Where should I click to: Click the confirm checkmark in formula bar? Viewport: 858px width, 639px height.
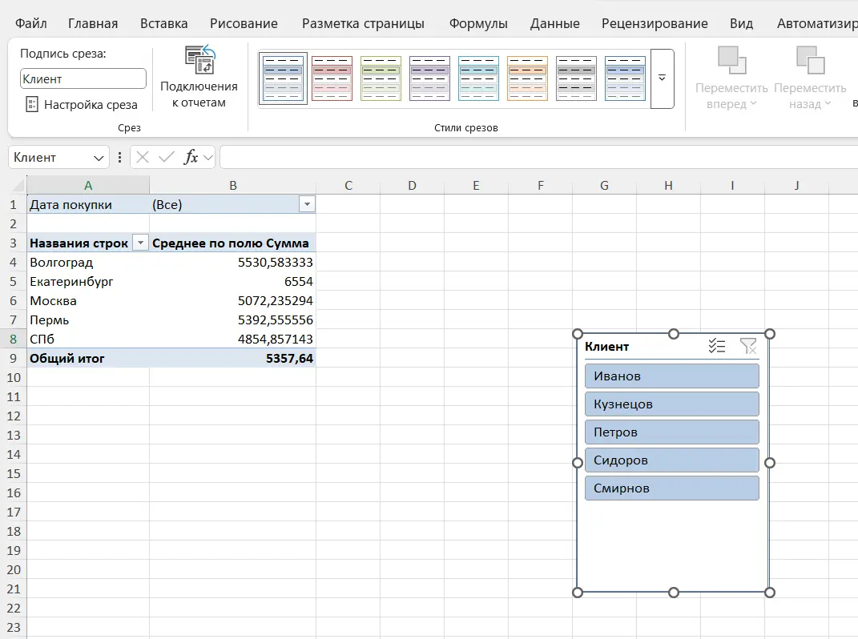click(x=166, y=157)
